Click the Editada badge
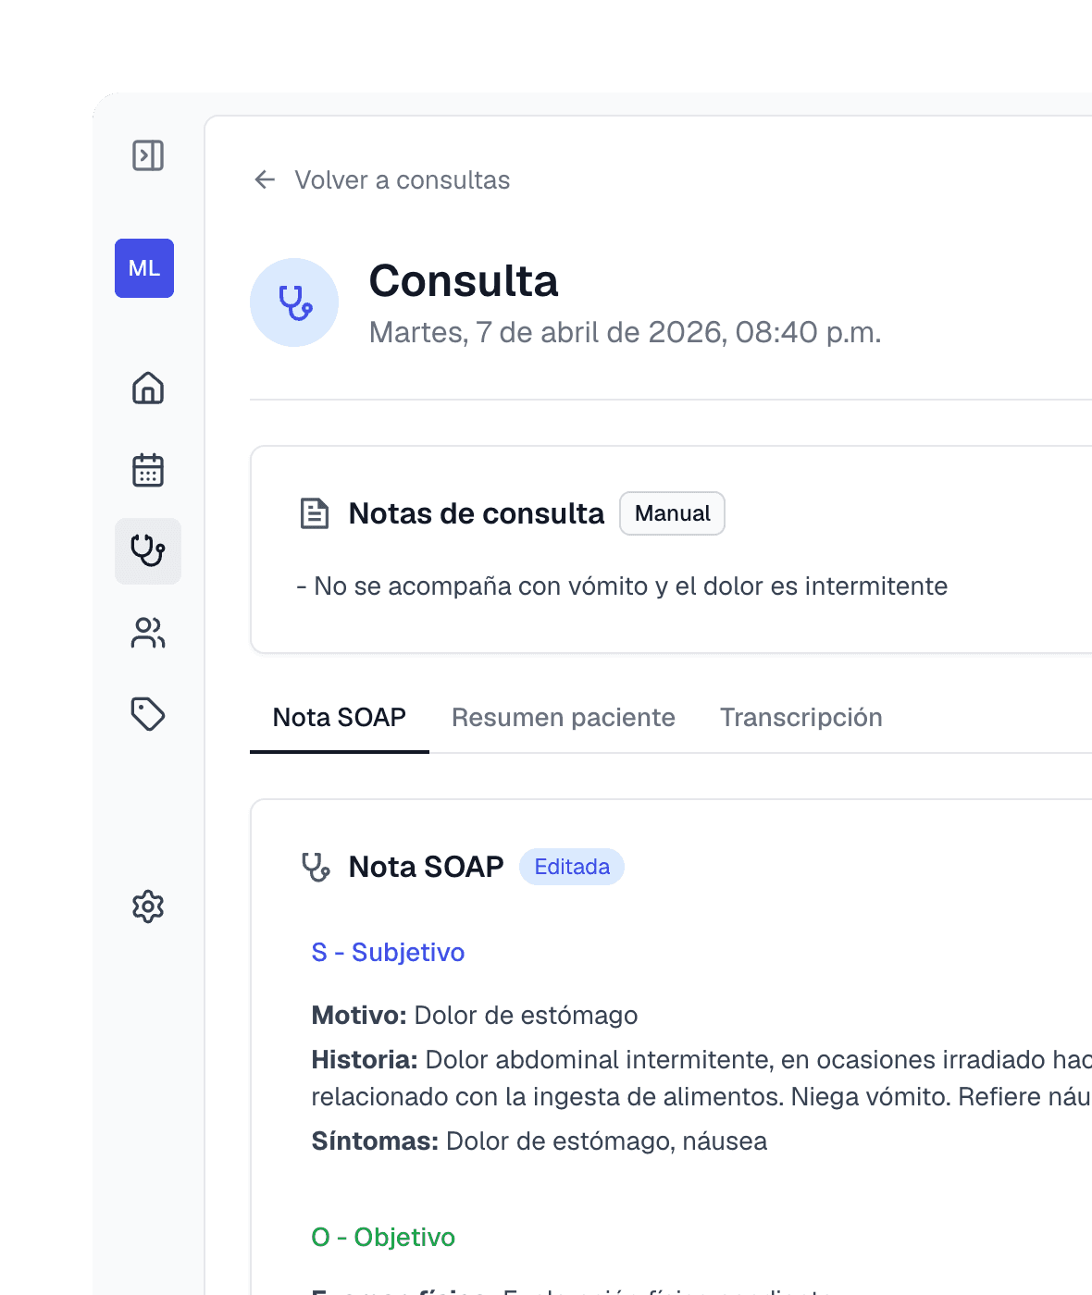 click(572, 867)
